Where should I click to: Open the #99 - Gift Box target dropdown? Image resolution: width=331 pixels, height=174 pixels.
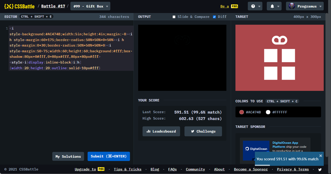point(90,6)
